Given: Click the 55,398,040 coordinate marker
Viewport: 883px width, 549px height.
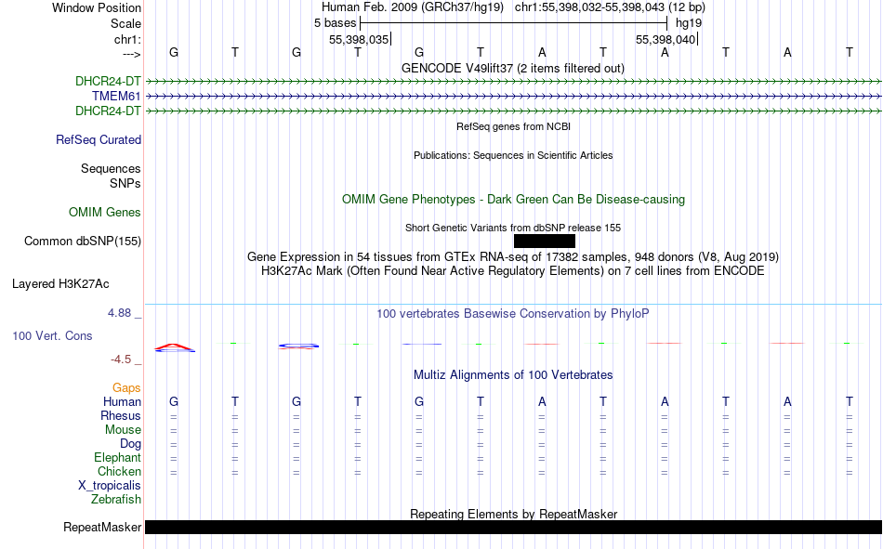Looking at the screenshot, I should tap(666, 39).
